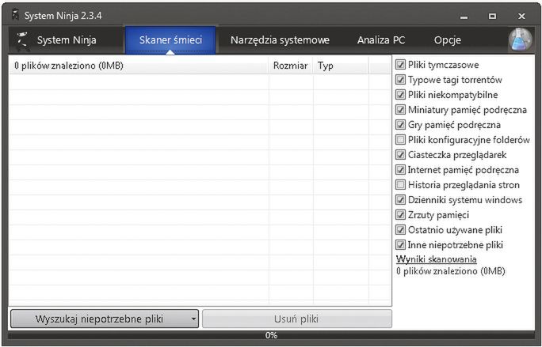Toggle Internet pamięć podręczna checkbox
542x347 pixels.
[400, 170]
